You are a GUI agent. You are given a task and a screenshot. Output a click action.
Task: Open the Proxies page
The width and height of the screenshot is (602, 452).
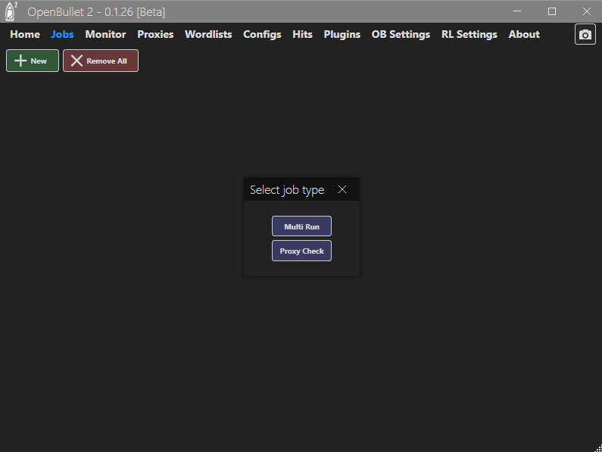[x=155, y=34]
